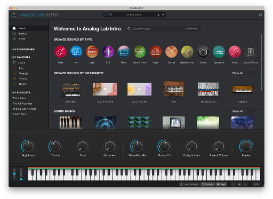Image resolution: width=273 pixels, height=199 pixels.
Task: Choose the Pad waveform sound type
Action: 108,52
